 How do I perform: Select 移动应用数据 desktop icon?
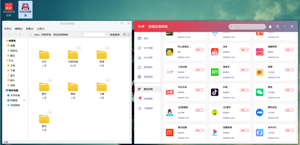click(25, 10)
